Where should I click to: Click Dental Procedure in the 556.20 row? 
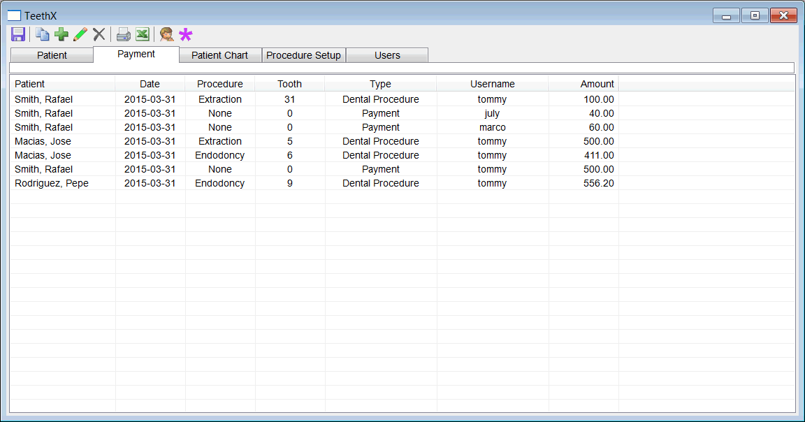tap(380, 183)
